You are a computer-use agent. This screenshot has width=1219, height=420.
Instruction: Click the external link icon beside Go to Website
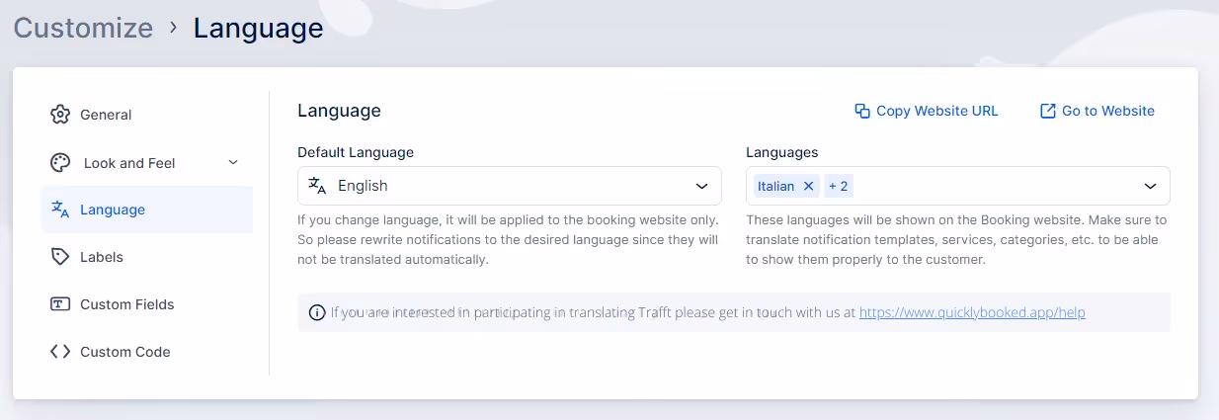click(1048, 111)
